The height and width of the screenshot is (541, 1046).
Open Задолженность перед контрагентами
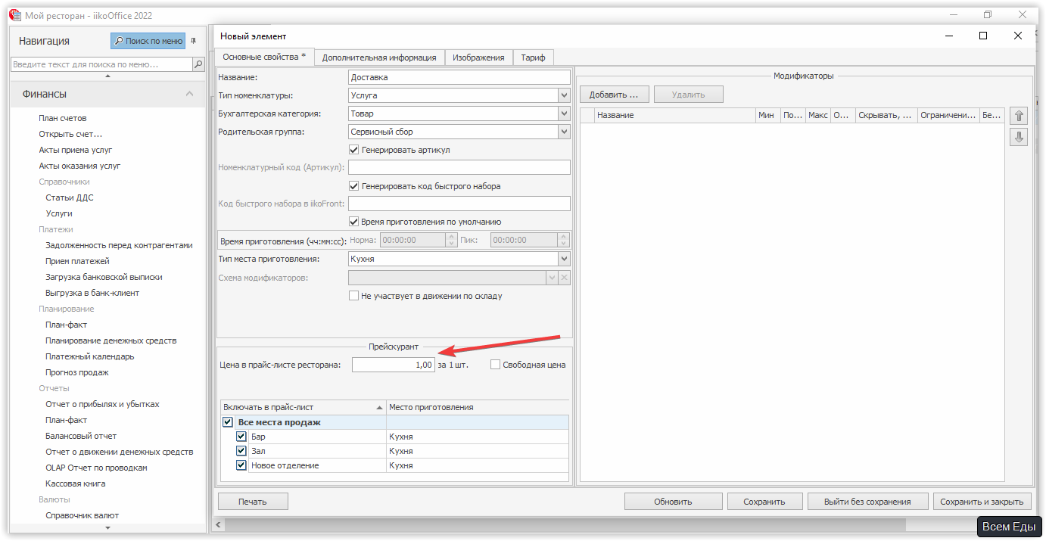coord(119,245)
